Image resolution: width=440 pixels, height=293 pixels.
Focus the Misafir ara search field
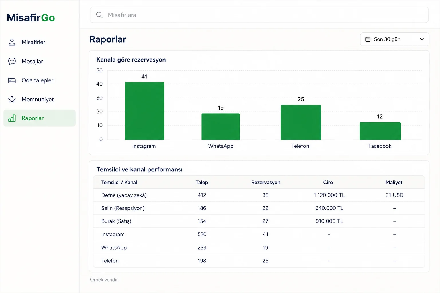(x=259, y=15)
